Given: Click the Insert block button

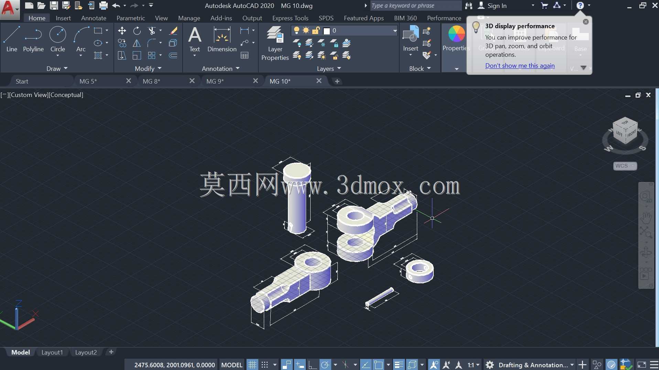Looking at the screenshot, I should click(411, 39).
